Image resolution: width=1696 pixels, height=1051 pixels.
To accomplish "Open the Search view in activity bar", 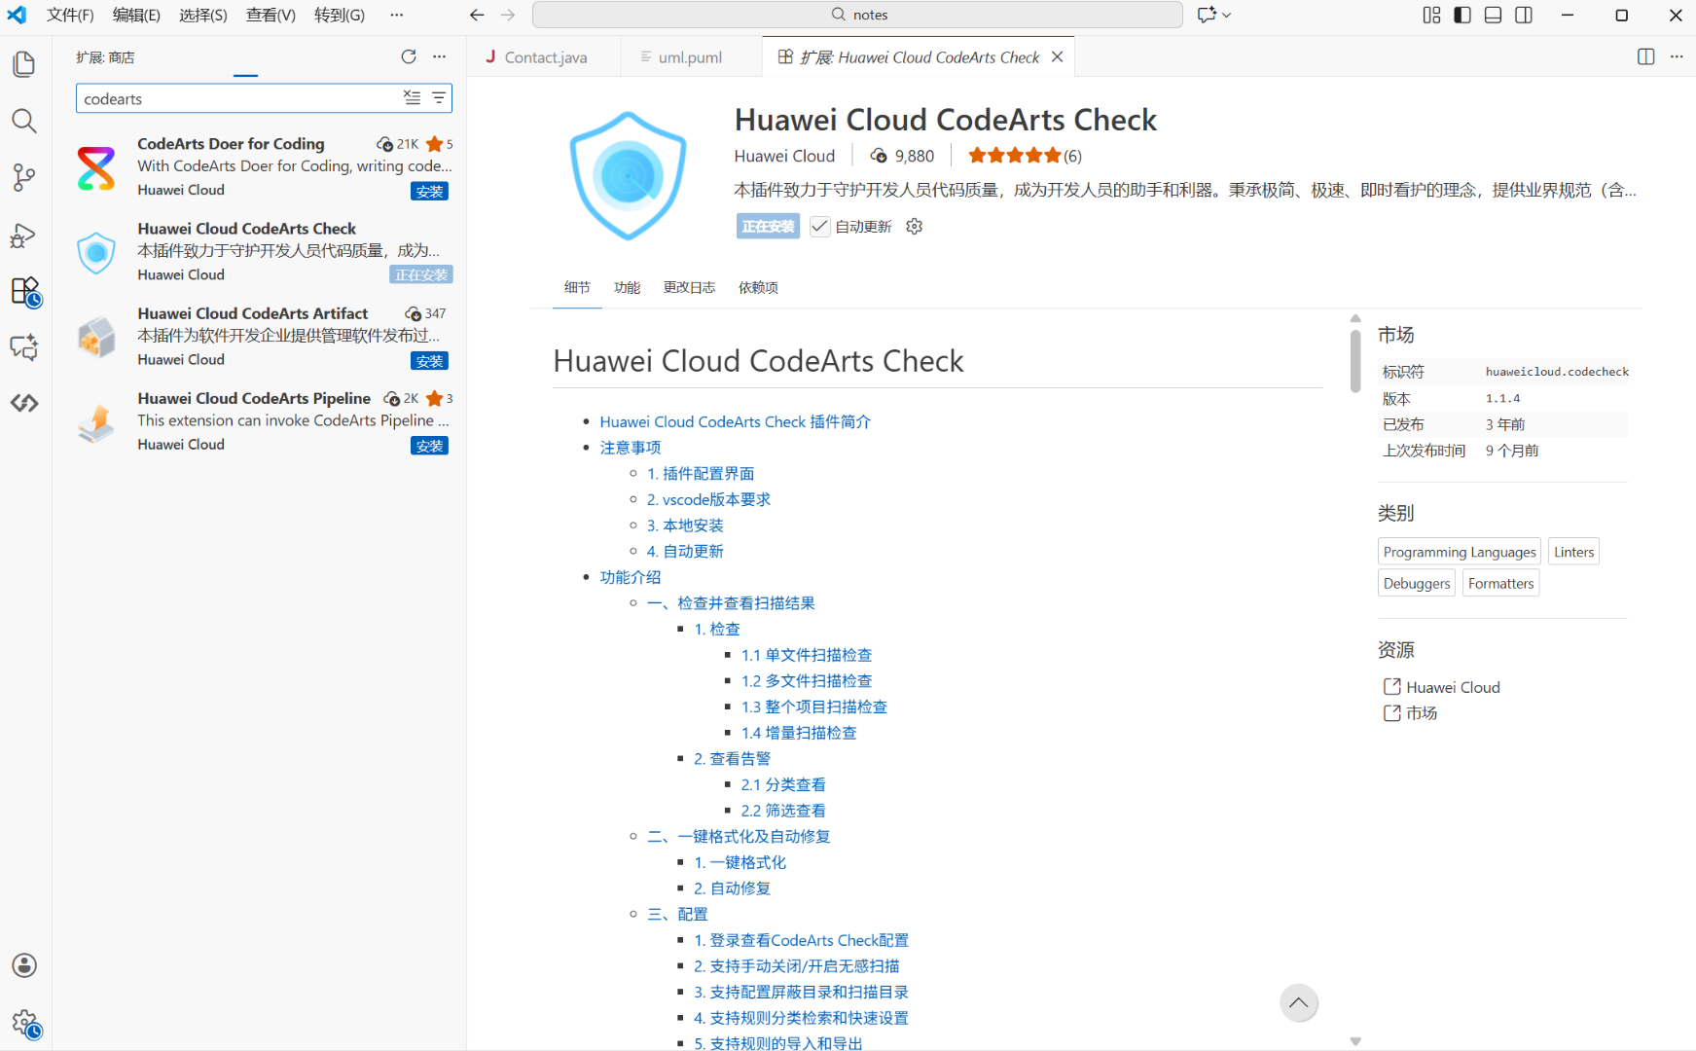I will 24,121.
